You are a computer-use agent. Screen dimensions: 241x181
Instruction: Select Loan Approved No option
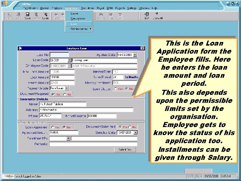point(64,127)
